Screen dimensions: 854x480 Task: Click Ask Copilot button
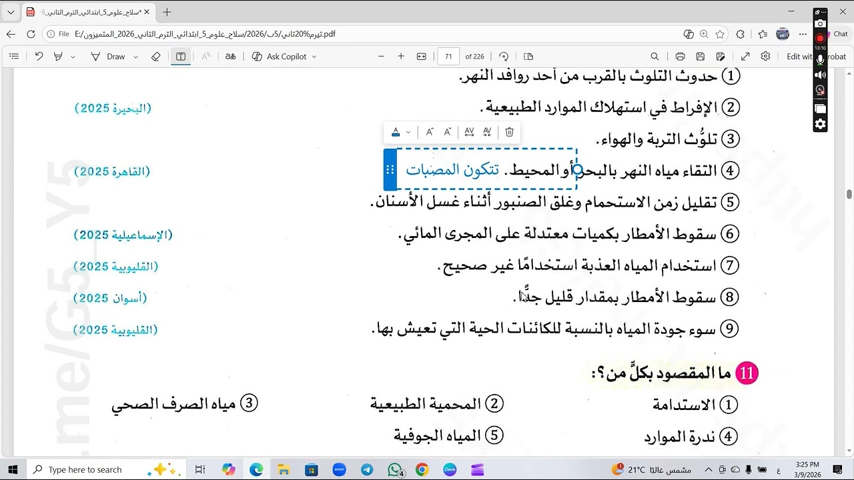280,57
